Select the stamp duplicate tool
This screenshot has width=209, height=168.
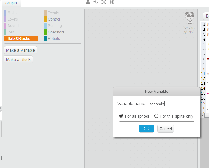click(88, 2)
